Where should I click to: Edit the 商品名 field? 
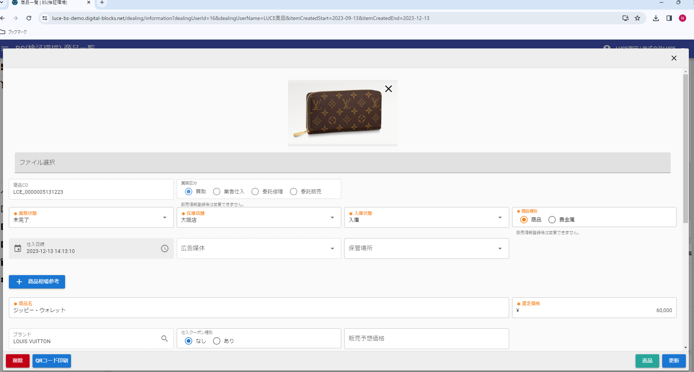[259, 308]
